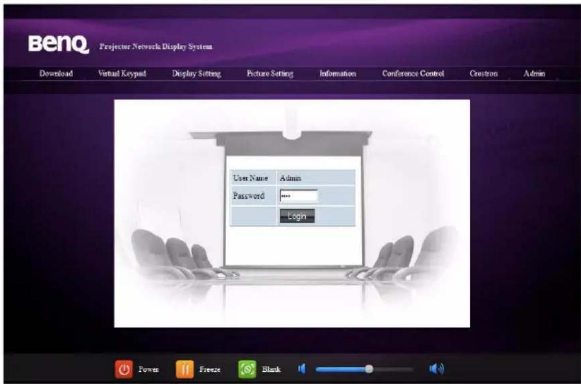Image resolution: width=581 pixels, height=384 pixels.
Task: Click the volume down speaker icon
Action: tap(302, 369)
